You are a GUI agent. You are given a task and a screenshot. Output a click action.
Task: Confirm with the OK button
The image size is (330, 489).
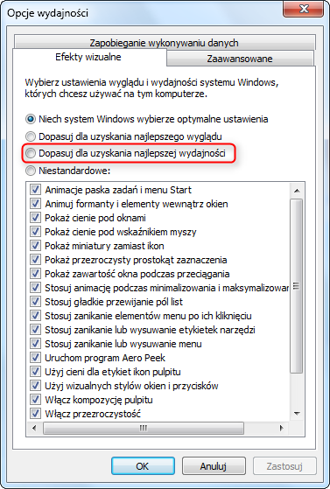(143, 466)
